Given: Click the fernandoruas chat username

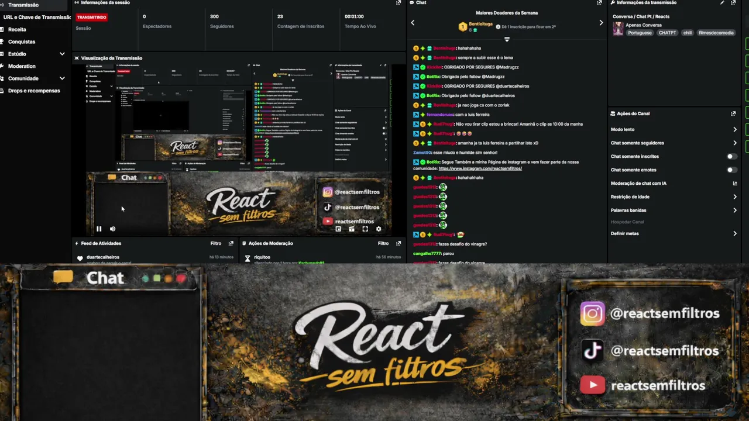Looking at the screenshot, I should click(439, 115).
